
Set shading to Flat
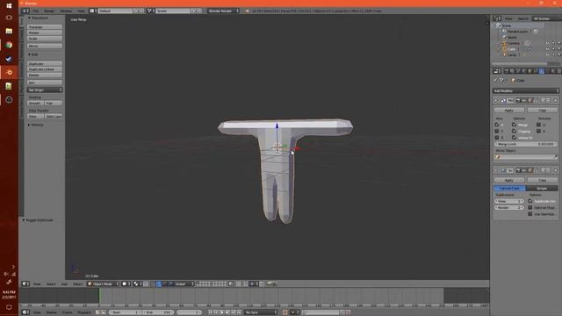[x=54, y=103]
